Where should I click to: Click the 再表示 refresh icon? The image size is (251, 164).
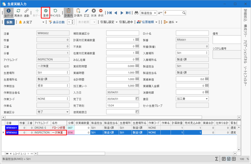pos(18,12)
